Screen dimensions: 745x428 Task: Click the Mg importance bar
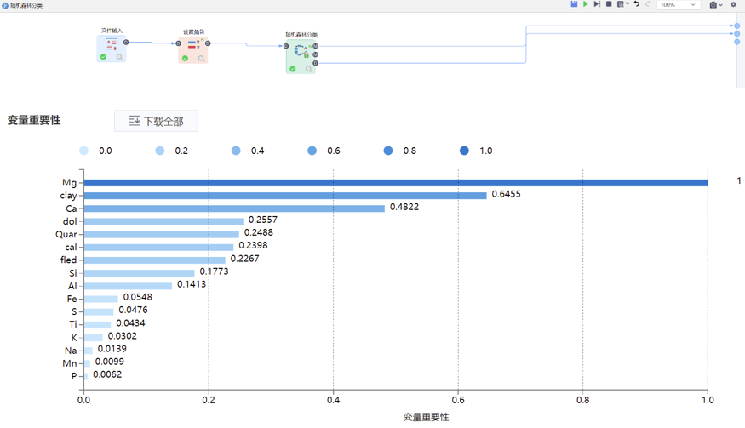(x=395, y=182)
